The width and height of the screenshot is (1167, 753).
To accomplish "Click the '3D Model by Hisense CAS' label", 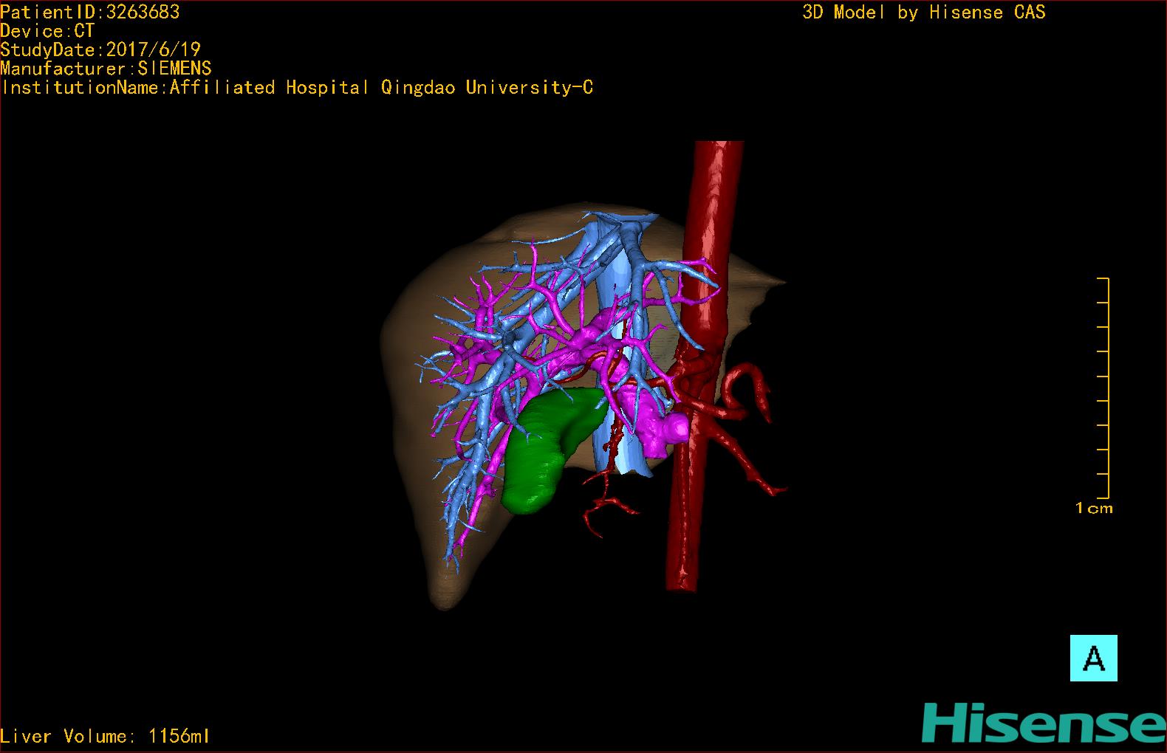I will click(924, 13).
